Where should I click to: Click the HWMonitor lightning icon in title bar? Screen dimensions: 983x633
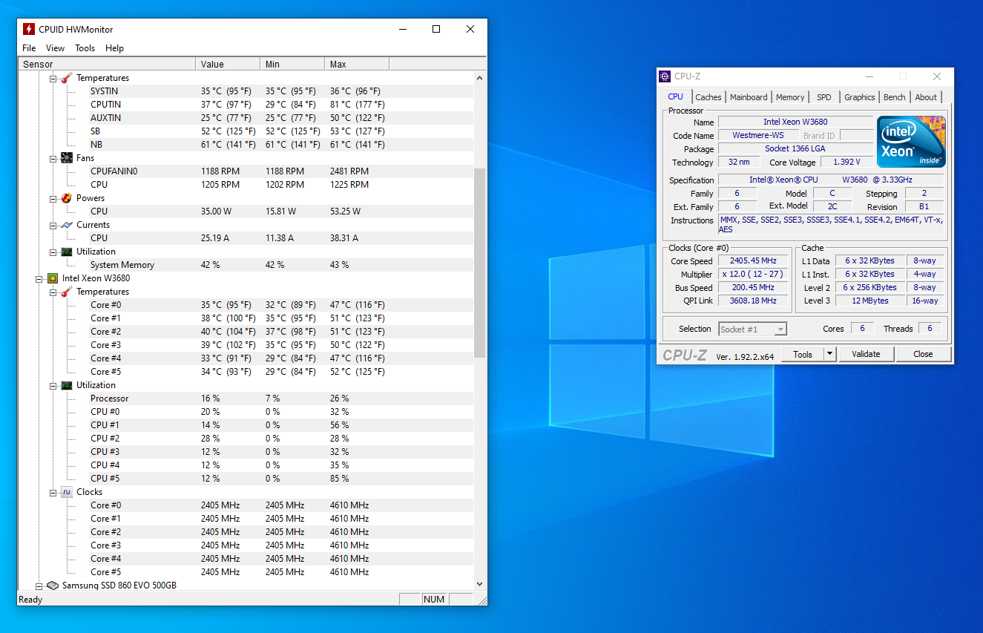click(29, 29)
